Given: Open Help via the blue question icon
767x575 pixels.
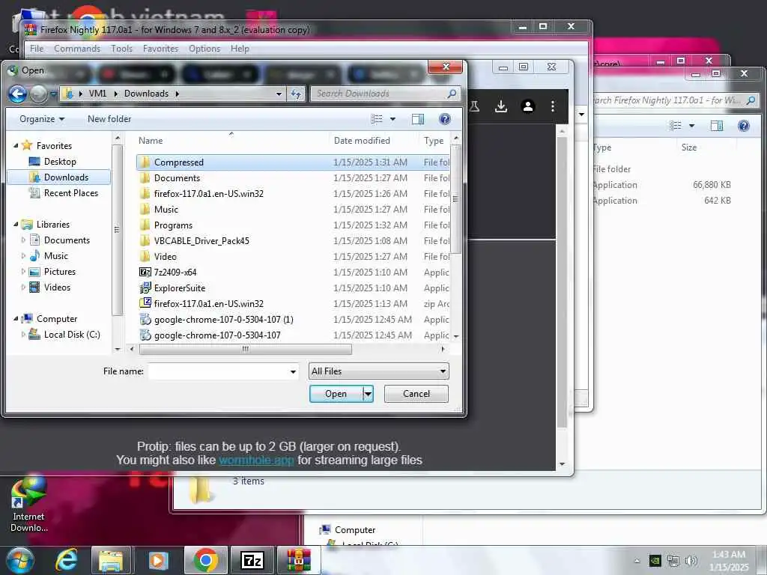Looking at the screenshot, I should pos(445,119).
